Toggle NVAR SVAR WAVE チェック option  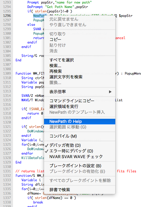pyautogui.click(x=80, y=157)
